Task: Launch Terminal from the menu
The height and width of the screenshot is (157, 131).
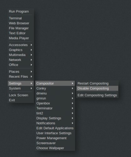Action: [x=21, y=18]
